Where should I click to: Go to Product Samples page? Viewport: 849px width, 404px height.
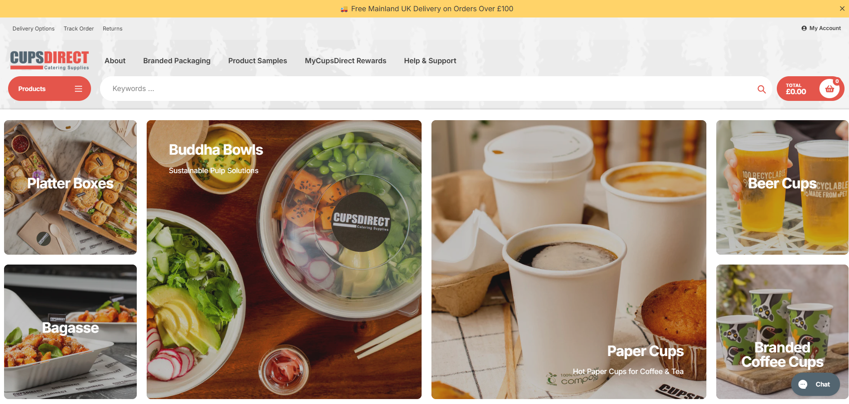click(257, 61)
